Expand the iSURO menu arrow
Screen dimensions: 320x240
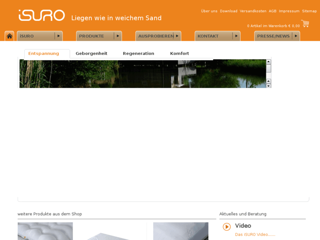pos(59,36)
